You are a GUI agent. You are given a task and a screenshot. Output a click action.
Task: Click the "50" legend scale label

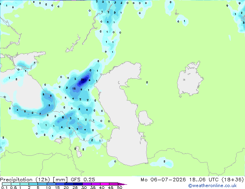coord(119,187)
